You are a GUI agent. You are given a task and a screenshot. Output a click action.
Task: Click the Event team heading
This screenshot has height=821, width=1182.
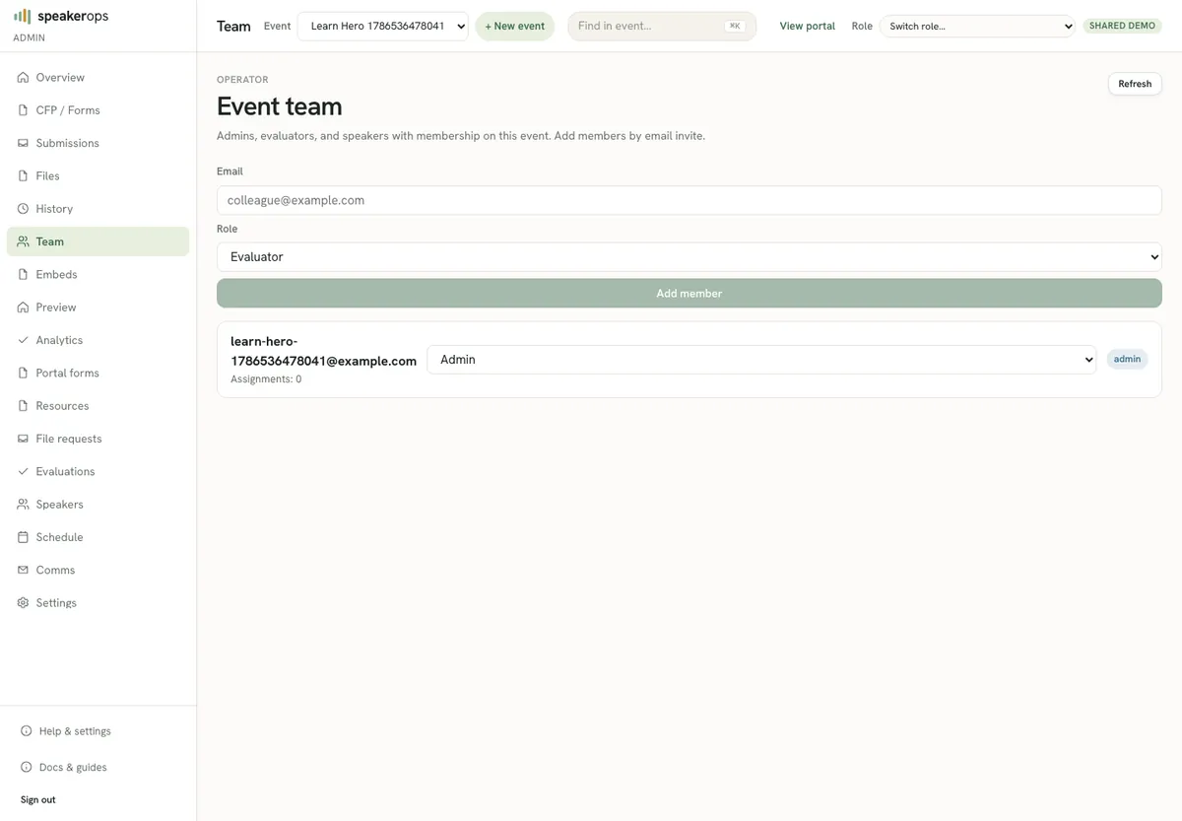click(280, 106)
